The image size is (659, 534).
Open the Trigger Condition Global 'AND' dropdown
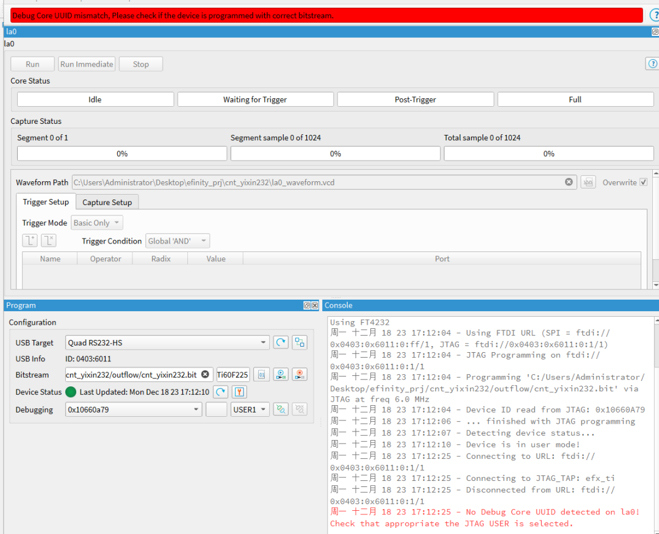point(177,241)
